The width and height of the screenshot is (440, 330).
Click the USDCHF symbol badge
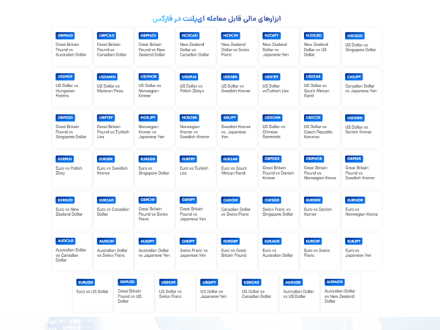pos(168,282)
